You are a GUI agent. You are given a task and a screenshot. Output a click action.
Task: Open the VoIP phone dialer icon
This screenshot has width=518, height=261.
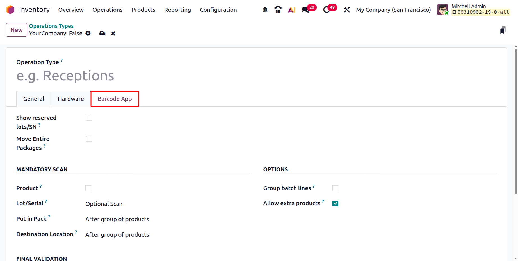click(278, 10)
